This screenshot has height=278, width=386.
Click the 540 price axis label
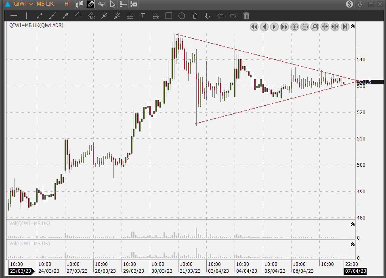[361, 60]
